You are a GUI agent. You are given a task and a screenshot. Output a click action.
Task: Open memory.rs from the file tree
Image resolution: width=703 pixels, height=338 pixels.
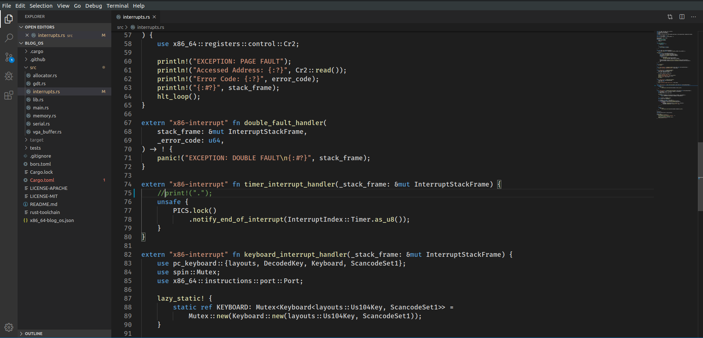click(44, 116)
